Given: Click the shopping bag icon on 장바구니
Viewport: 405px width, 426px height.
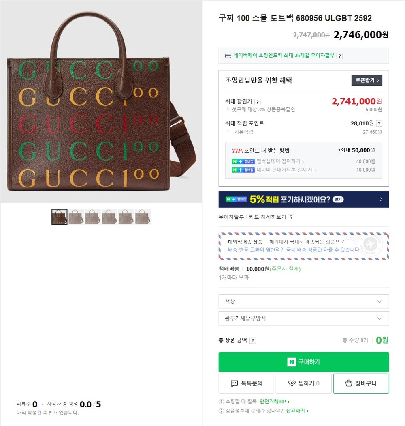Looking at the screenshot, I should [349, 383].
